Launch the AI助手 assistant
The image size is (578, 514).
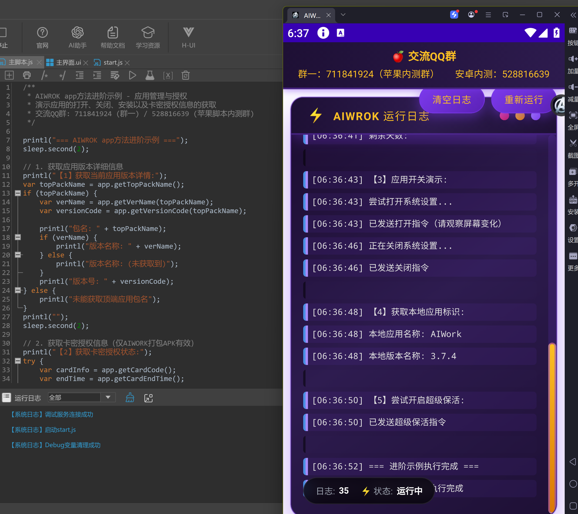[77, 38]
